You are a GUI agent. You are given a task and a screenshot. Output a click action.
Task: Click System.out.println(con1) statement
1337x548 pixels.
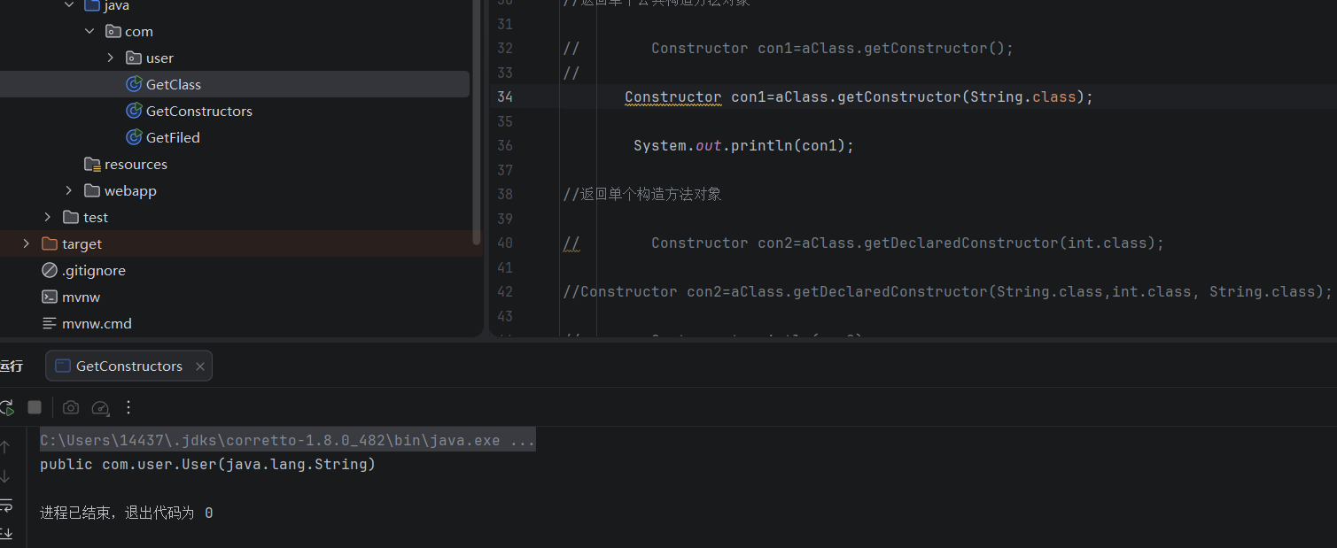point(743,145)
